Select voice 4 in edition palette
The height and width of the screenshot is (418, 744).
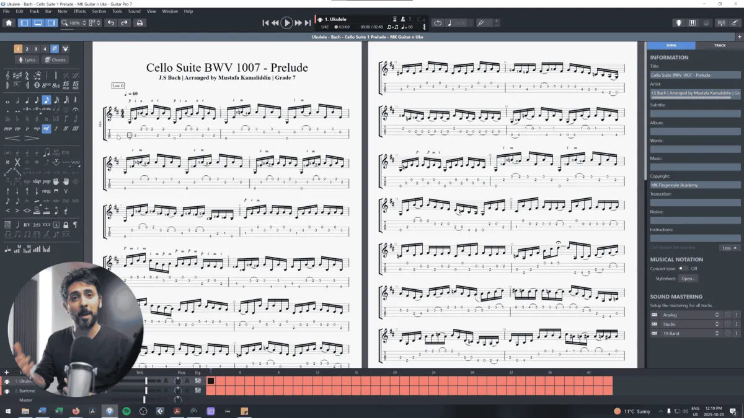[45, 49]
